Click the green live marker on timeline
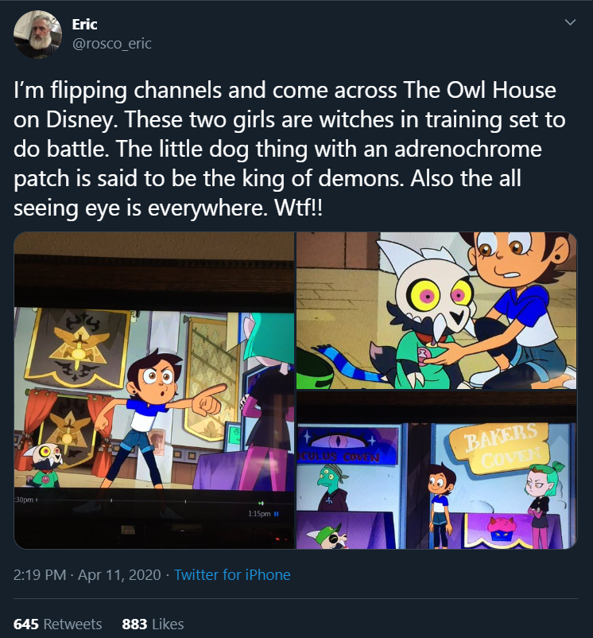The image size is (593, 638). point(262,504)
